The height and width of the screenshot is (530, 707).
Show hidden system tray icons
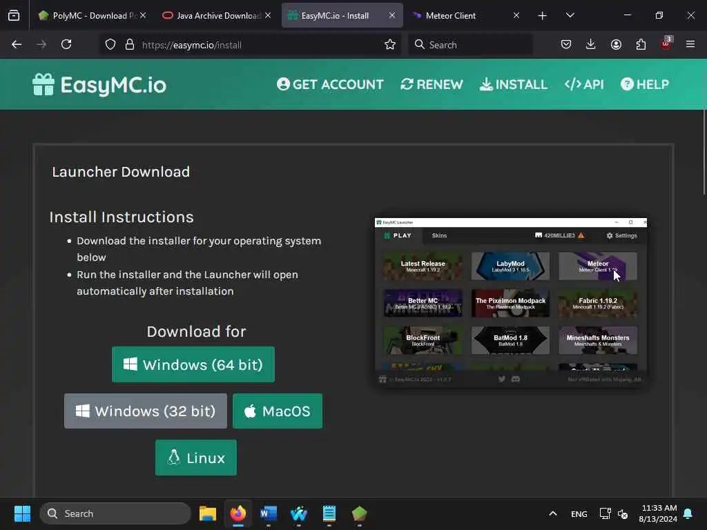(553, 513)
